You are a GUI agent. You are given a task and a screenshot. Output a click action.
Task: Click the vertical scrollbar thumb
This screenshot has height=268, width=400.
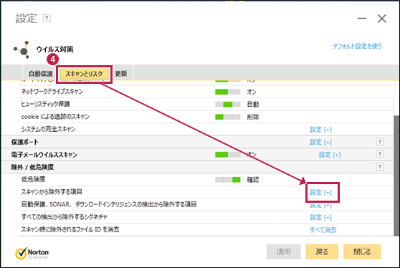tap(396, 176)
